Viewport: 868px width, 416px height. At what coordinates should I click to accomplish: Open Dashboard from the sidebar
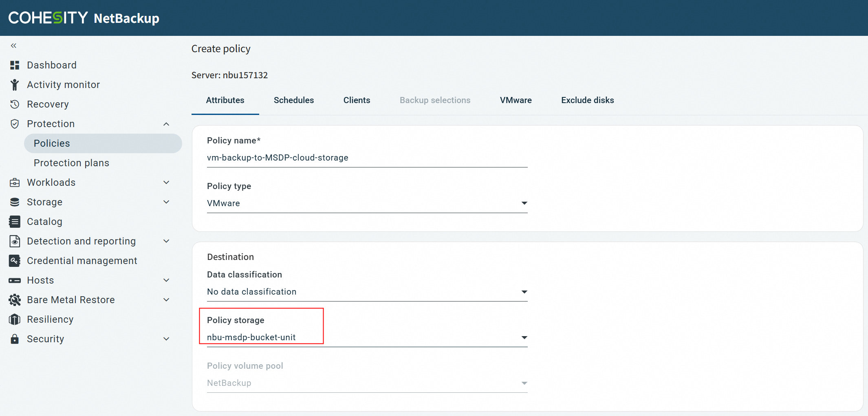[x=52, y=65]
